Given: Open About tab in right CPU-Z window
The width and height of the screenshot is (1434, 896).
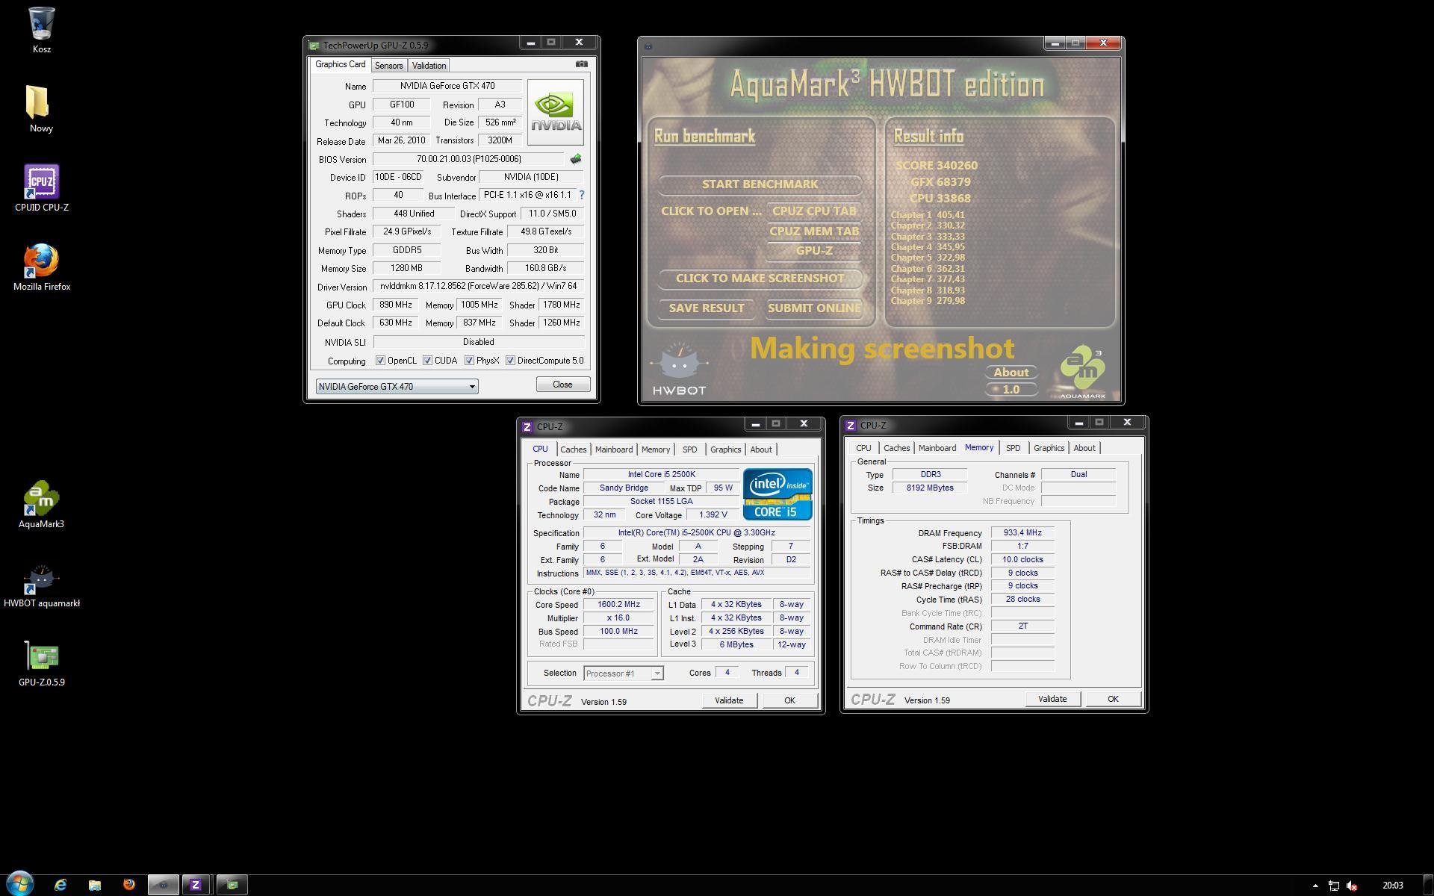Looking at the screenshot, I should point(1084,448).
